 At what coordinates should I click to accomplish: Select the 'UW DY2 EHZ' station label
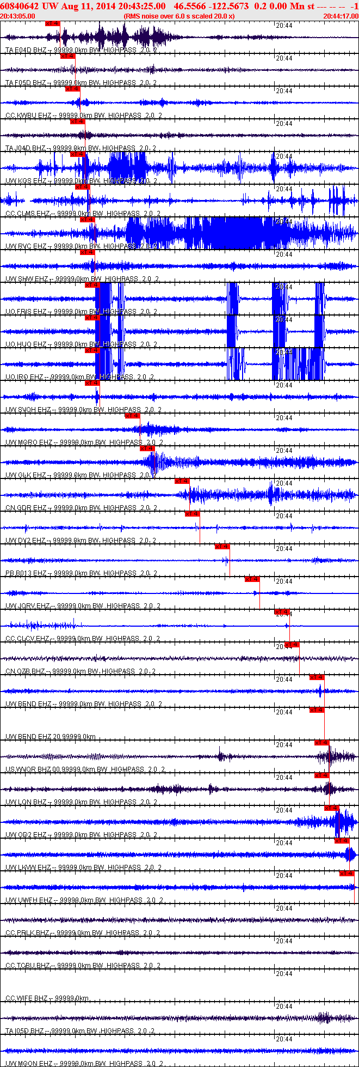click(26, 541)
